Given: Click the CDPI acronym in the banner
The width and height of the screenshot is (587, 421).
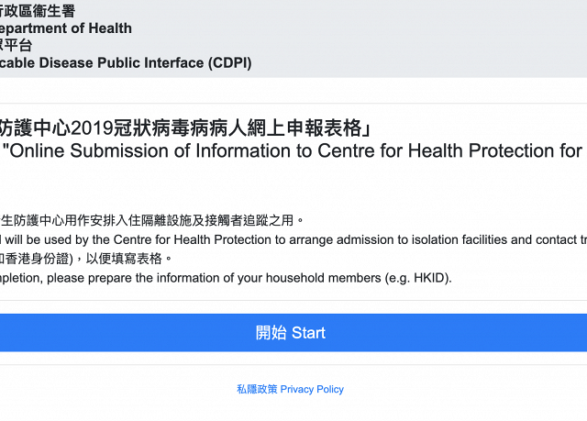Looking at the screenshot, I should pyautogui.click(x=229, y=63).
